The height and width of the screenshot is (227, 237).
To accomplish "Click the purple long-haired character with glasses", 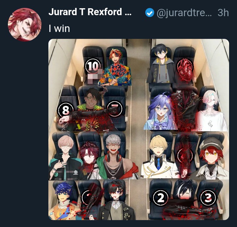I will coord(160,112).
